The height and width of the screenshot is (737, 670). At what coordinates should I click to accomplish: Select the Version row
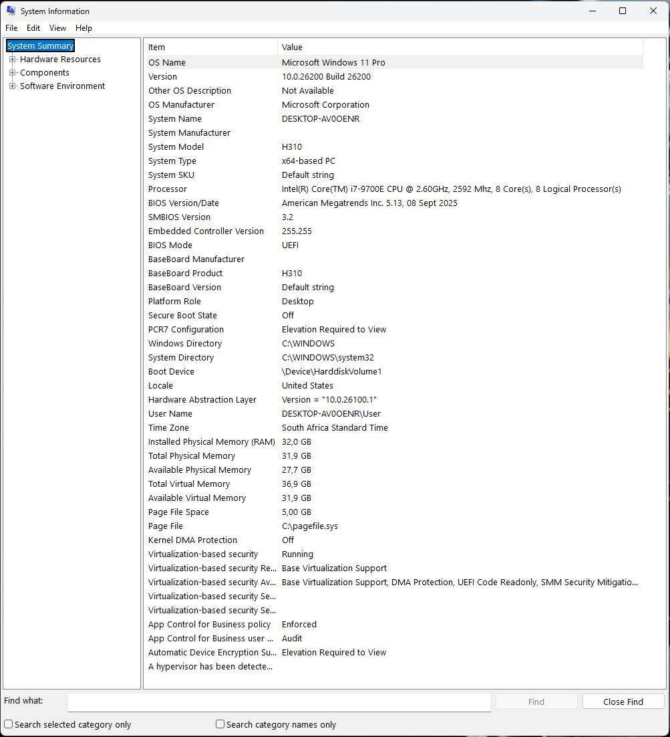click(394, 77)
